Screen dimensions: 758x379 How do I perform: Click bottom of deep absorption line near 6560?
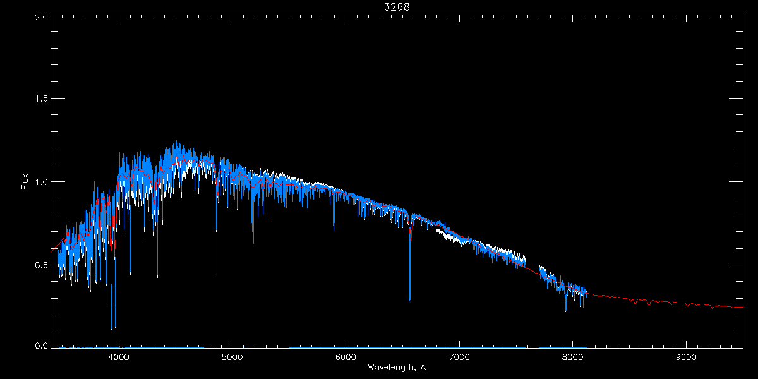[x=410, y=299]
